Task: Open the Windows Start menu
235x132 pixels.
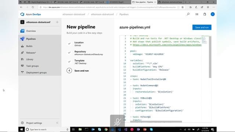Action: 21,129
